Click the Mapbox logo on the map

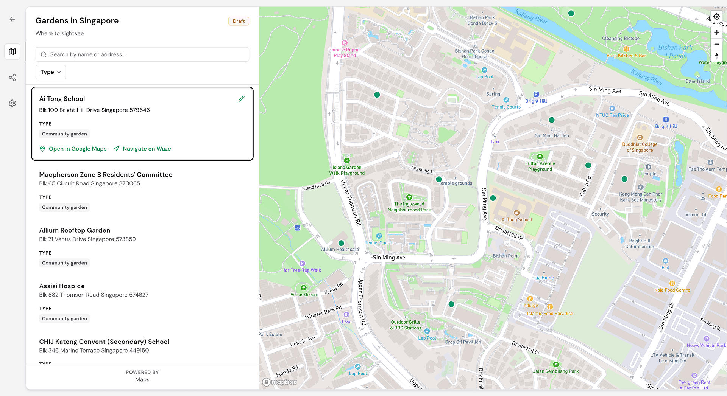click(x=280, y=382)
